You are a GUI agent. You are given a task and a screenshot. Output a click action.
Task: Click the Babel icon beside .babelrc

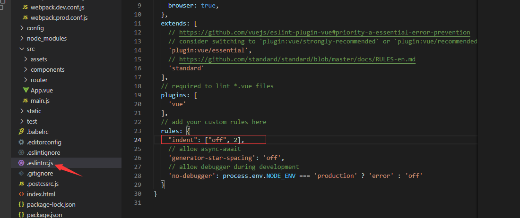click(22, 132)
